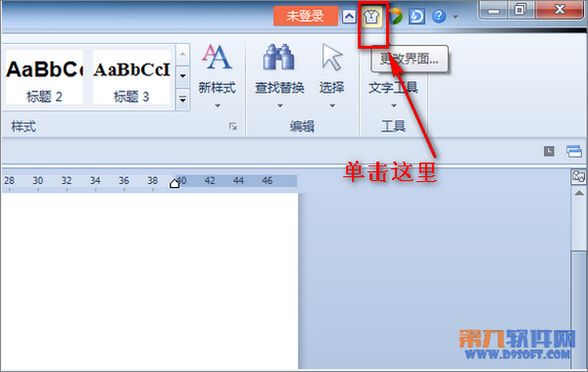This screenshot has height=372, width=588.
Task: Click the orange not-logged-in button
Action: [305, 16]
